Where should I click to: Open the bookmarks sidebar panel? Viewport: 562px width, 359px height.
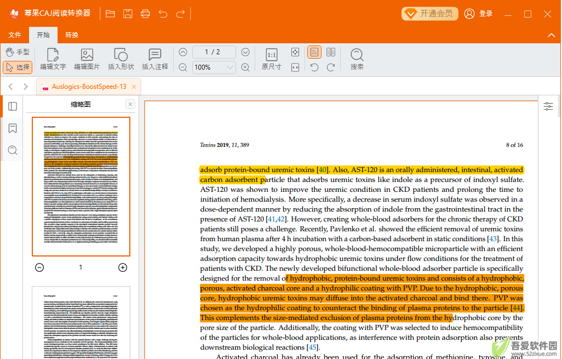[x=13, y=128]
